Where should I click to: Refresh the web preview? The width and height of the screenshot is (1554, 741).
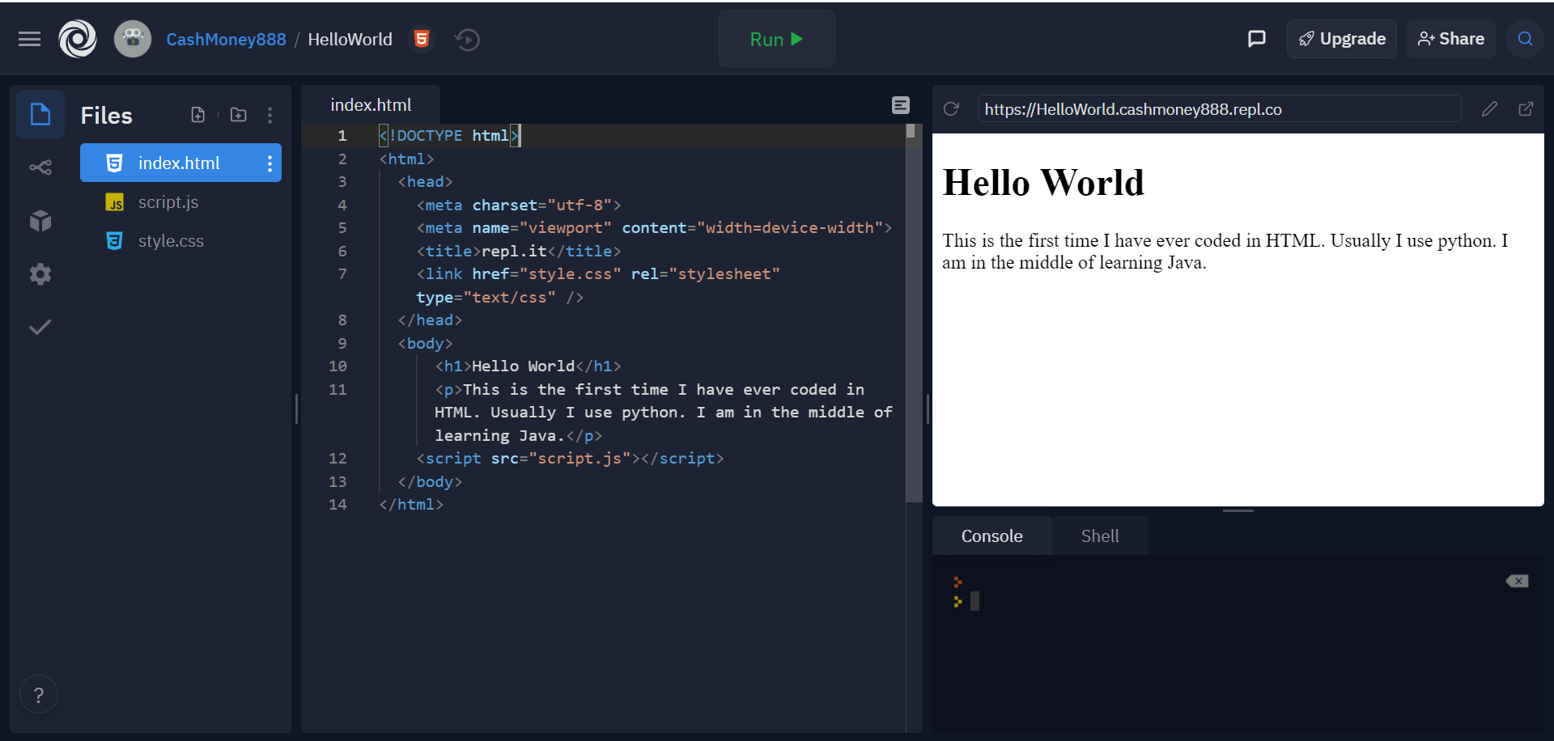pos(951,108)
